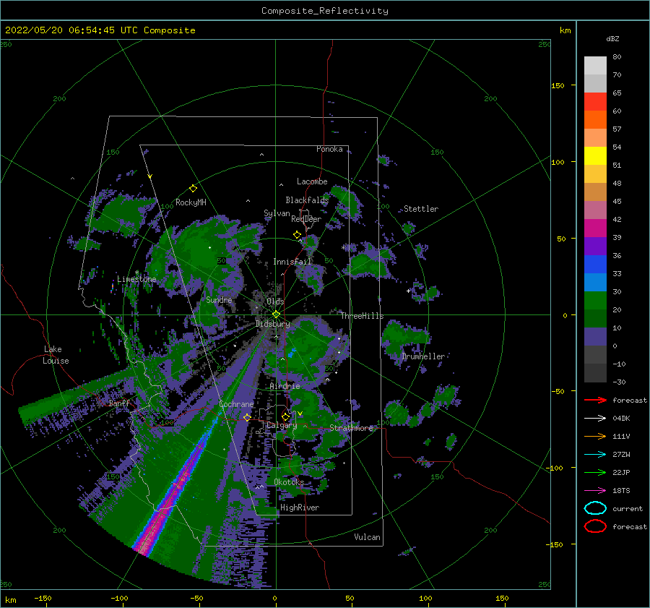Select the 'Lacombe' map label
650x608 pixels.
click(x=312, y=181)
